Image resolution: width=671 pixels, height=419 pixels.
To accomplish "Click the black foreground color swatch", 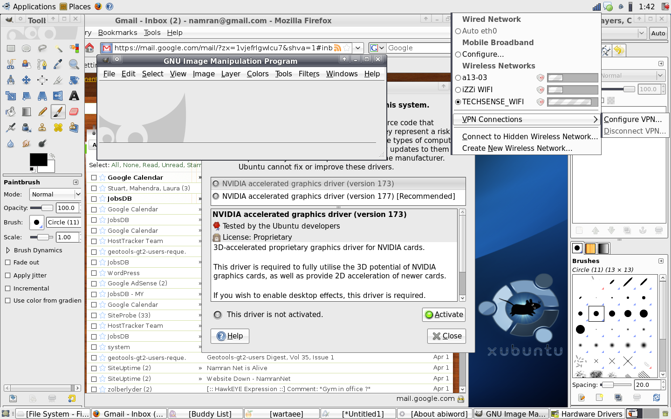I will click(38, 160).
